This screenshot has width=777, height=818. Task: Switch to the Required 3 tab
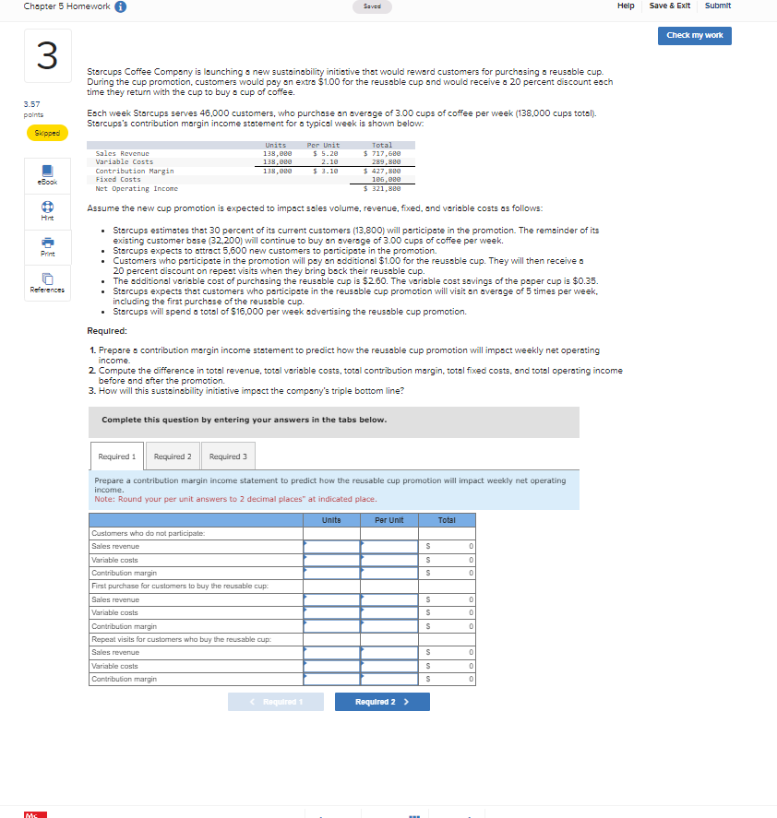228,456
